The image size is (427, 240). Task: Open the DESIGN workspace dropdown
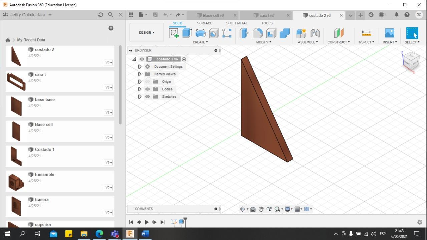coord(147,32)
